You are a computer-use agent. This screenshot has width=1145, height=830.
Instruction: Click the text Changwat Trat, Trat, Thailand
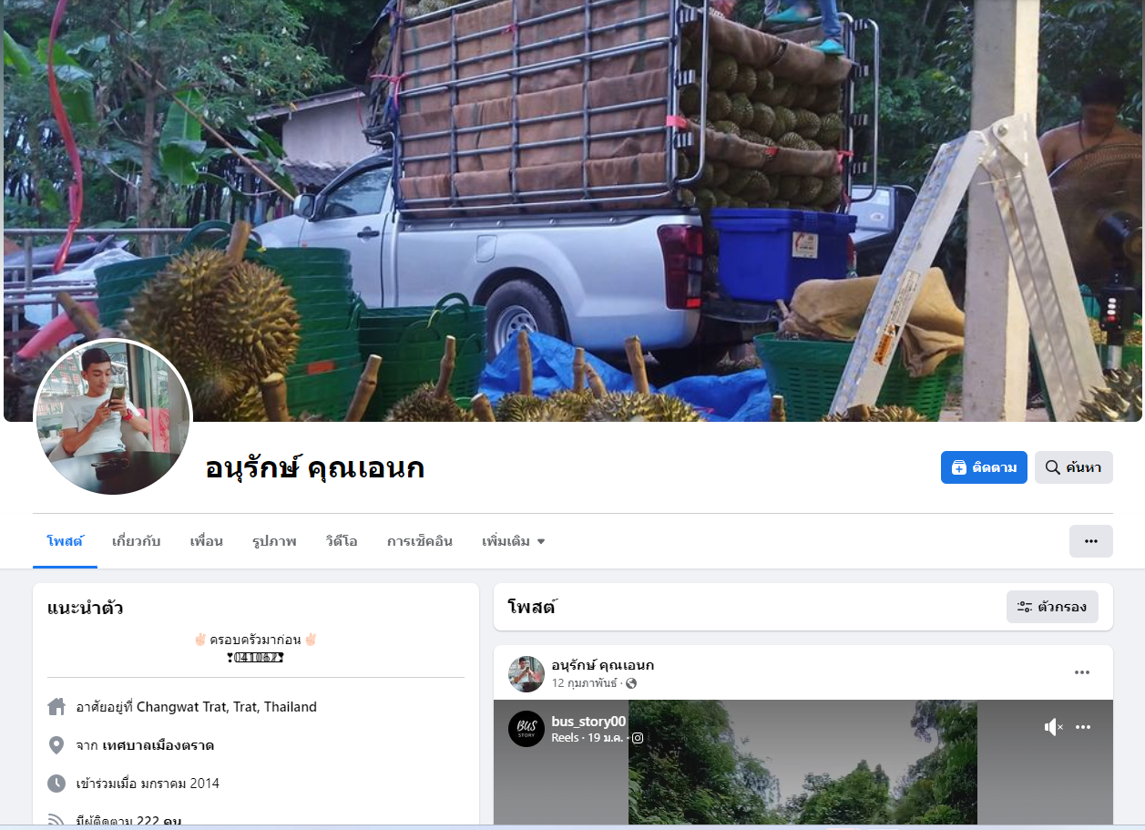coord(227,707)
